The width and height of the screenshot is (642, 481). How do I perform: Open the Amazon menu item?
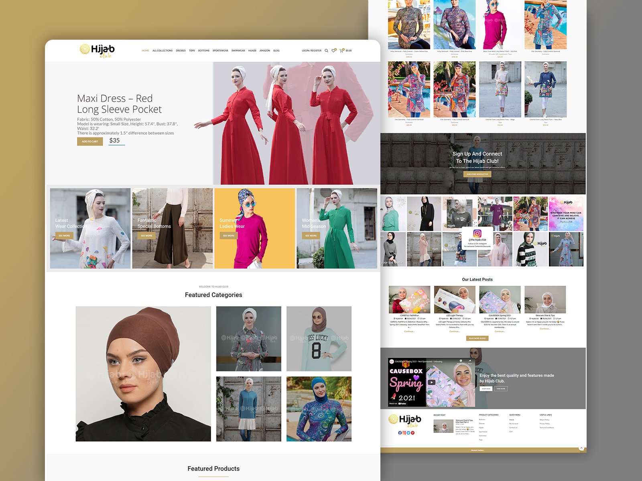pos(265,51)
